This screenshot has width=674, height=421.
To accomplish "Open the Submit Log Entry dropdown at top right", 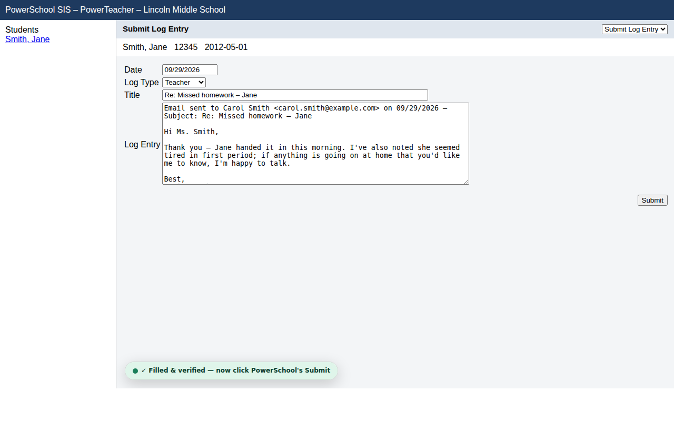I will pyautogui.click(x=635, y=29).
